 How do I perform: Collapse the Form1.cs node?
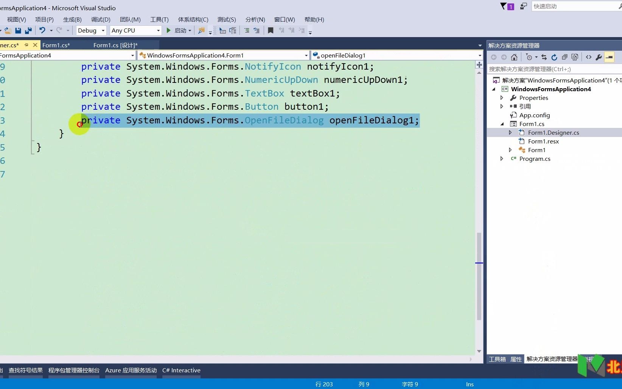click(502, 124)
